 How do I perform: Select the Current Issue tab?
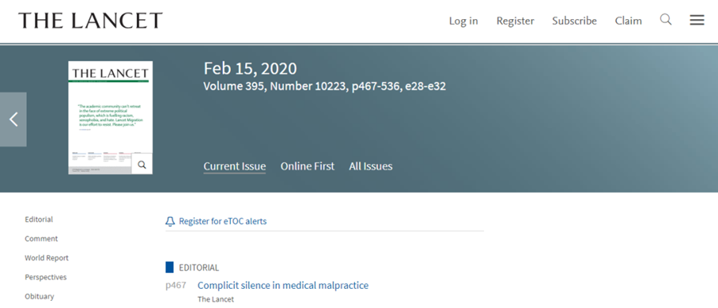point(235,166)
